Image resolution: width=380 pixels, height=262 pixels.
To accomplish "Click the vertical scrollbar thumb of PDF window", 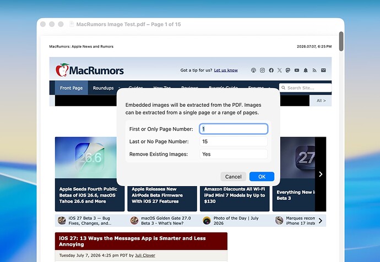I will 341,41.
